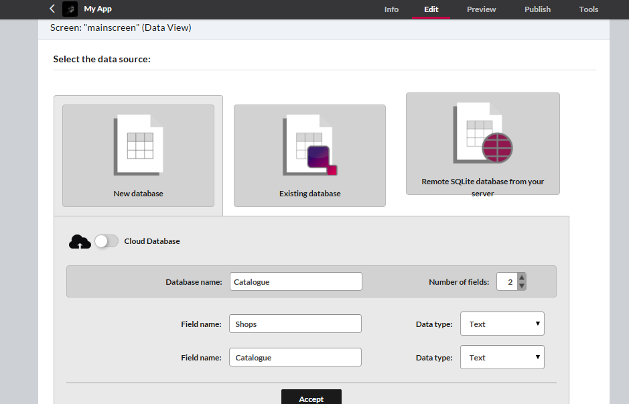
Task: Click the Accept button
Action: [311, 397]
